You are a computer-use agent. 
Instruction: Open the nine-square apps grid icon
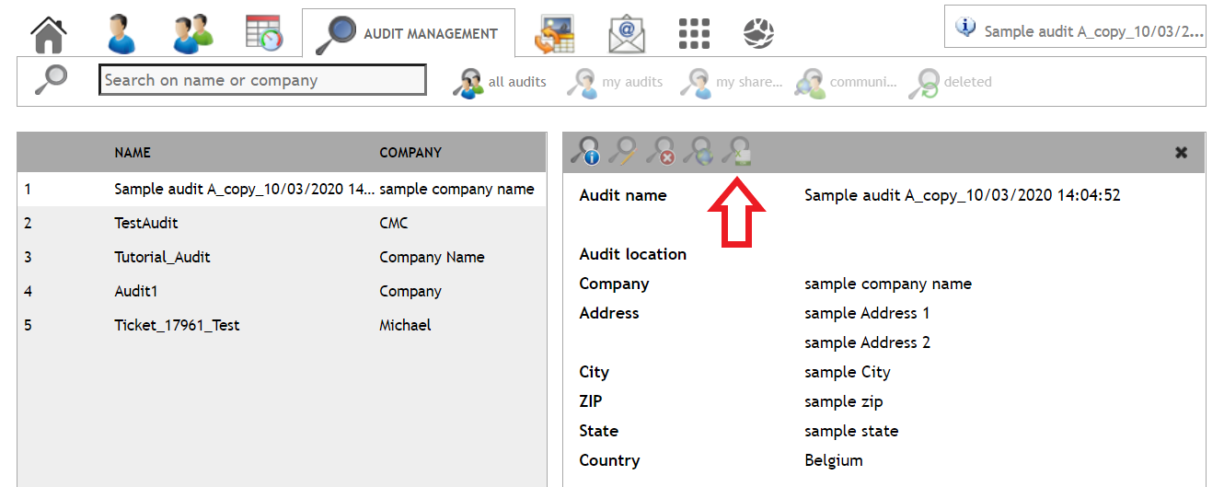point(694,34)
